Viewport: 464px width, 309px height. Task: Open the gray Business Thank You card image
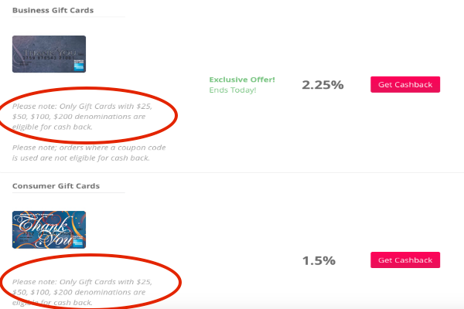tap(49, 54)
